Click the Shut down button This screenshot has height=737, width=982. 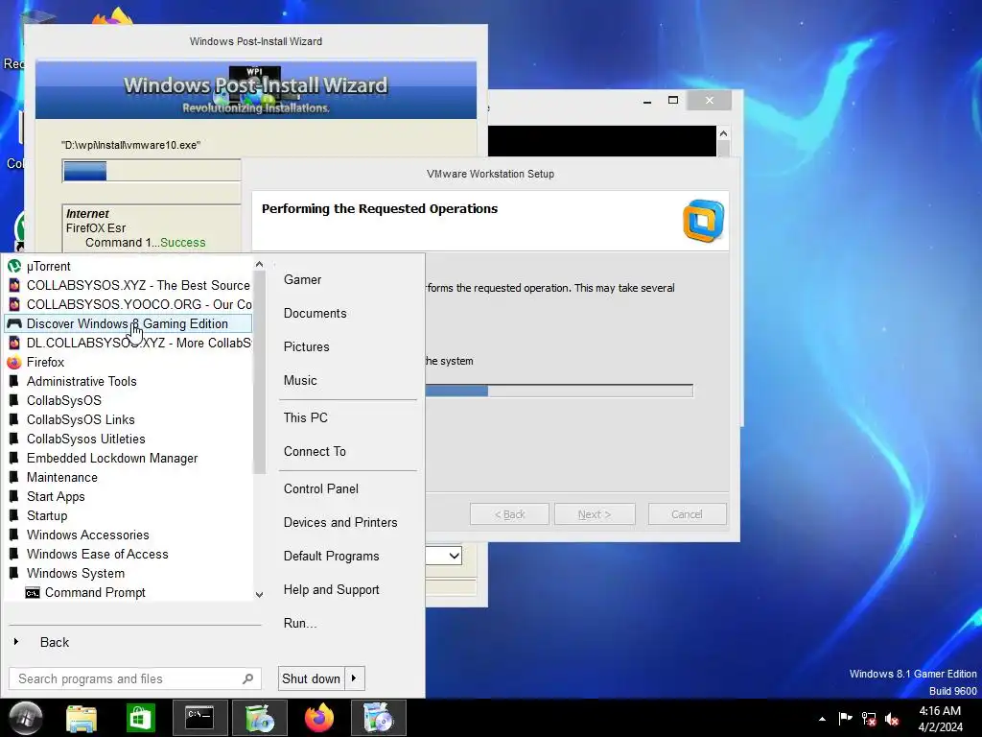311,678
